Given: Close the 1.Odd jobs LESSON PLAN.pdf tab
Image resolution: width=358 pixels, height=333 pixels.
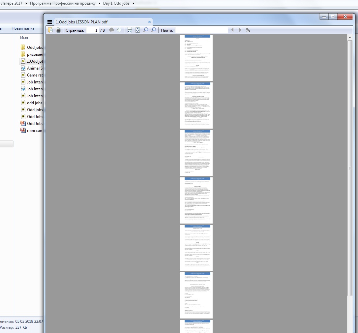Looking at the screenshot, I should (149, 22).
